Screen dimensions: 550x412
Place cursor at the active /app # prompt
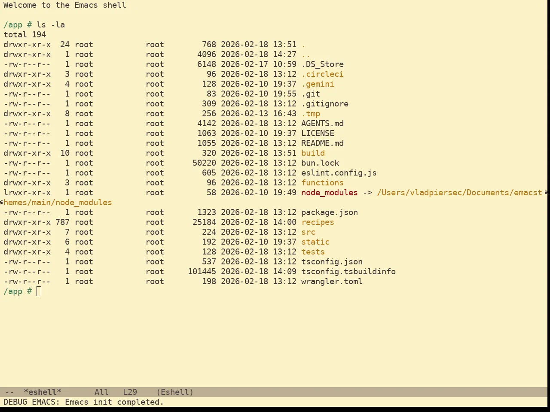39,292
